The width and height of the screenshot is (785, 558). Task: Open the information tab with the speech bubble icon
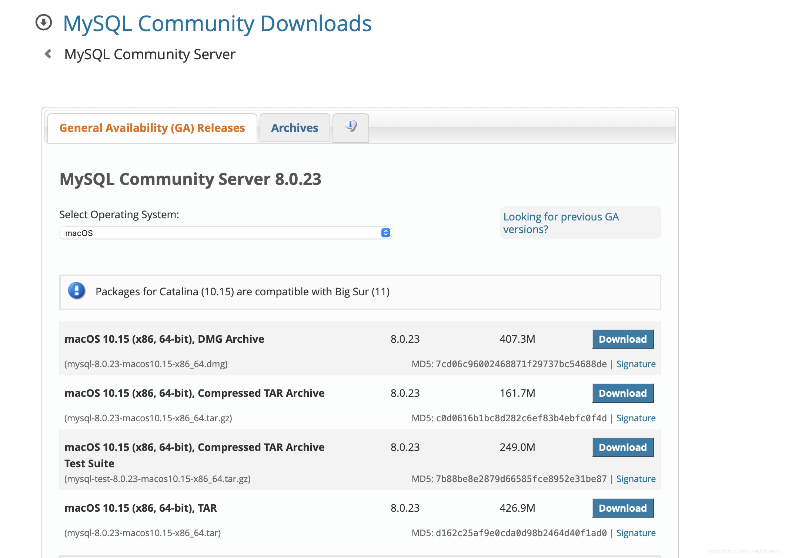tap(351, 128)
